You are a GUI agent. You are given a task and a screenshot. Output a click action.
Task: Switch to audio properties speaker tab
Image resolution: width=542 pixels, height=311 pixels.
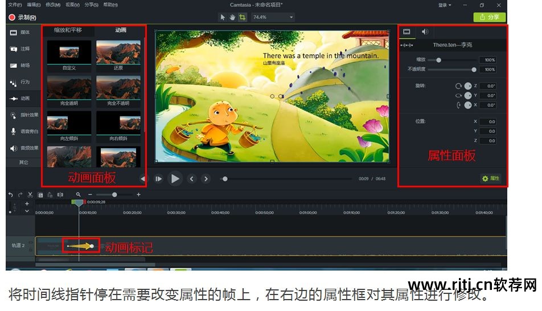[425, 32]
